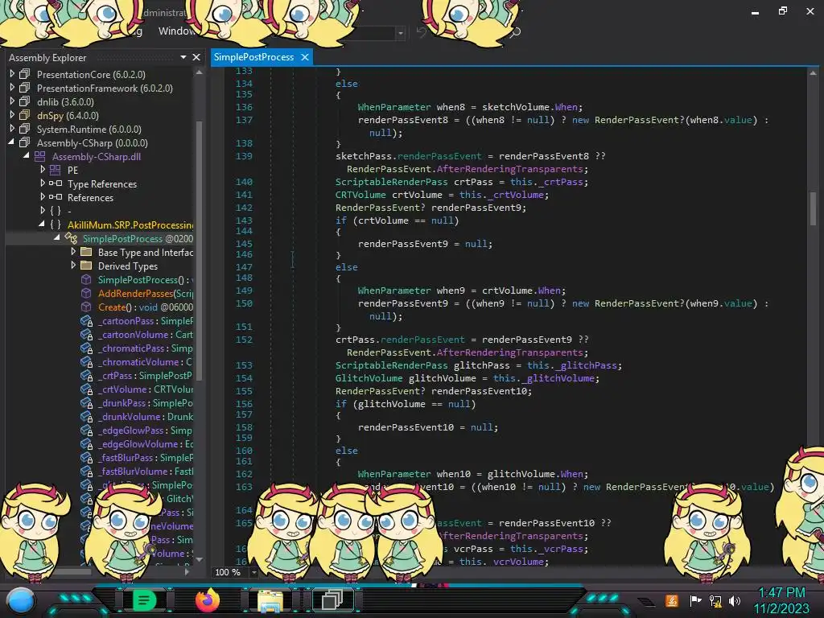Collapse the Assembly-CSharp.dll module node
824x618 pixels.
click(27, 156)
